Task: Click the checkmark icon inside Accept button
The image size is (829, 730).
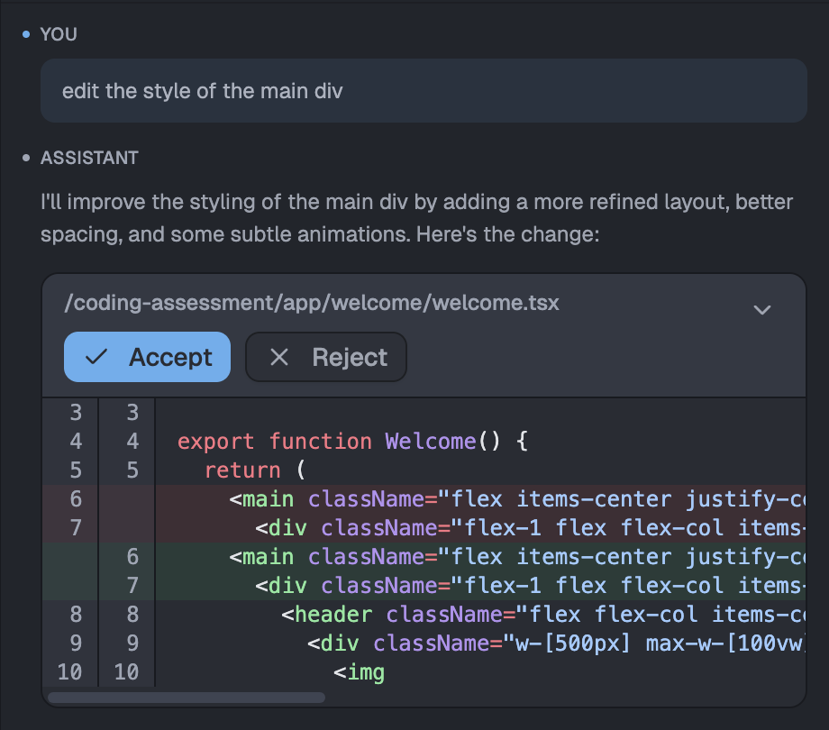Action: point(96,357)
